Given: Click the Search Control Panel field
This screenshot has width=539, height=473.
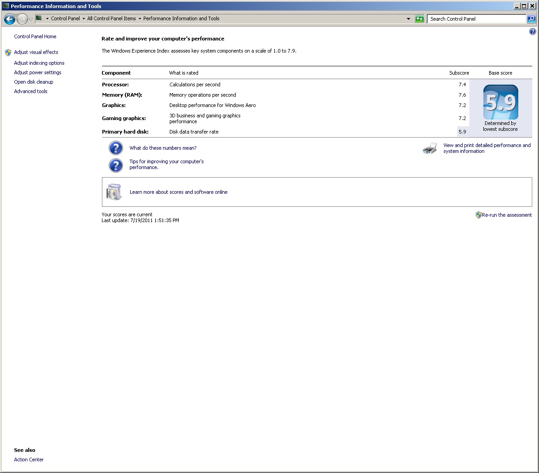Looking at the screenshot, I should [477, 19].
